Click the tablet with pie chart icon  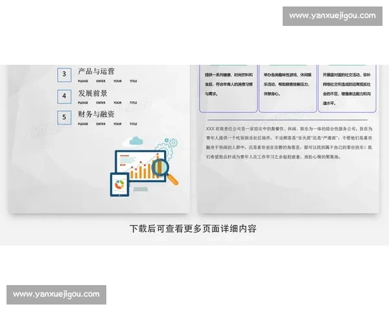click(x=119, y=185)
